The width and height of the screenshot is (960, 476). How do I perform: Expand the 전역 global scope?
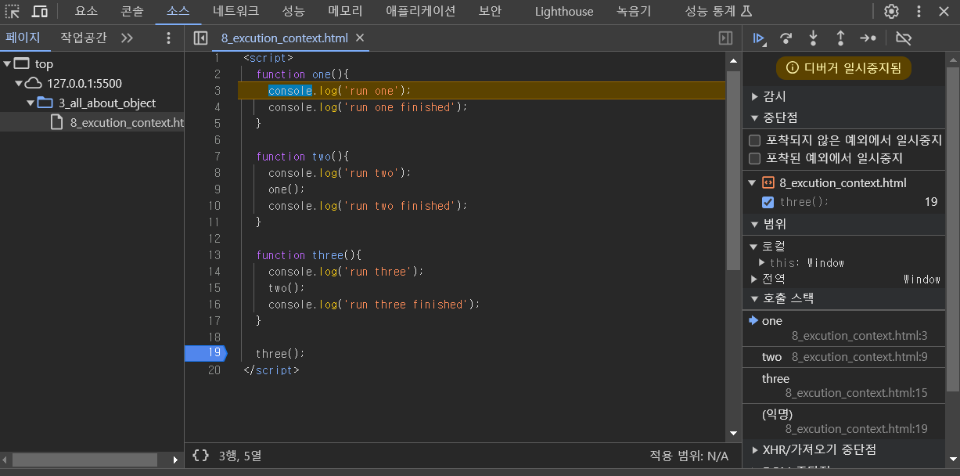(x=754, y=279)
